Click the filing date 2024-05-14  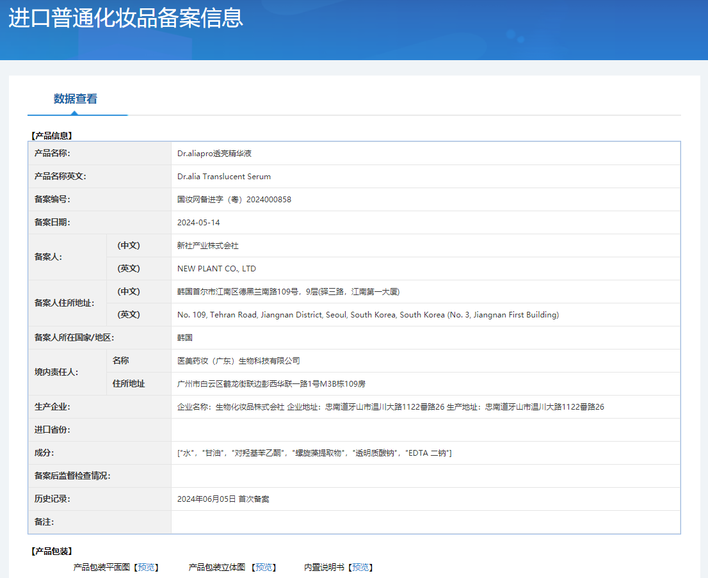pos(198,223)
